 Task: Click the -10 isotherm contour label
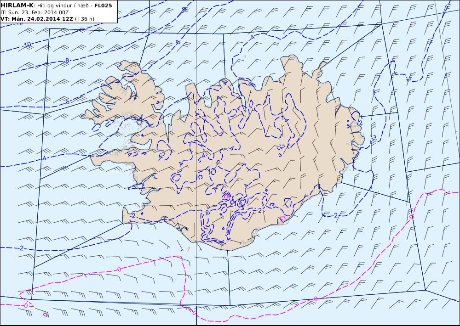(27, 45)
